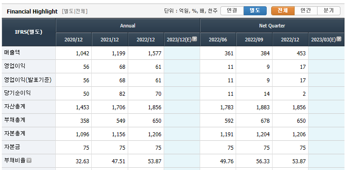
Task: Click the 2023/03(E) column header
Action: click(326, 40)
